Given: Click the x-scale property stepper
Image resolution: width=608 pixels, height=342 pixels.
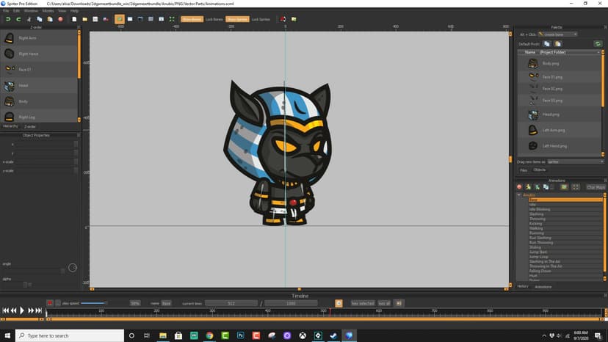Looking at the screenshot, I should [76, 161].
